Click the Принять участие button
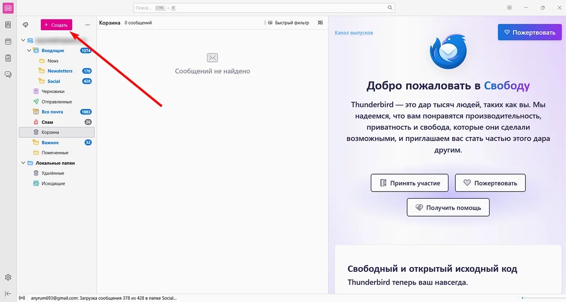The width and height of the screenshot is (566, 302). click(x=409, y=183)
